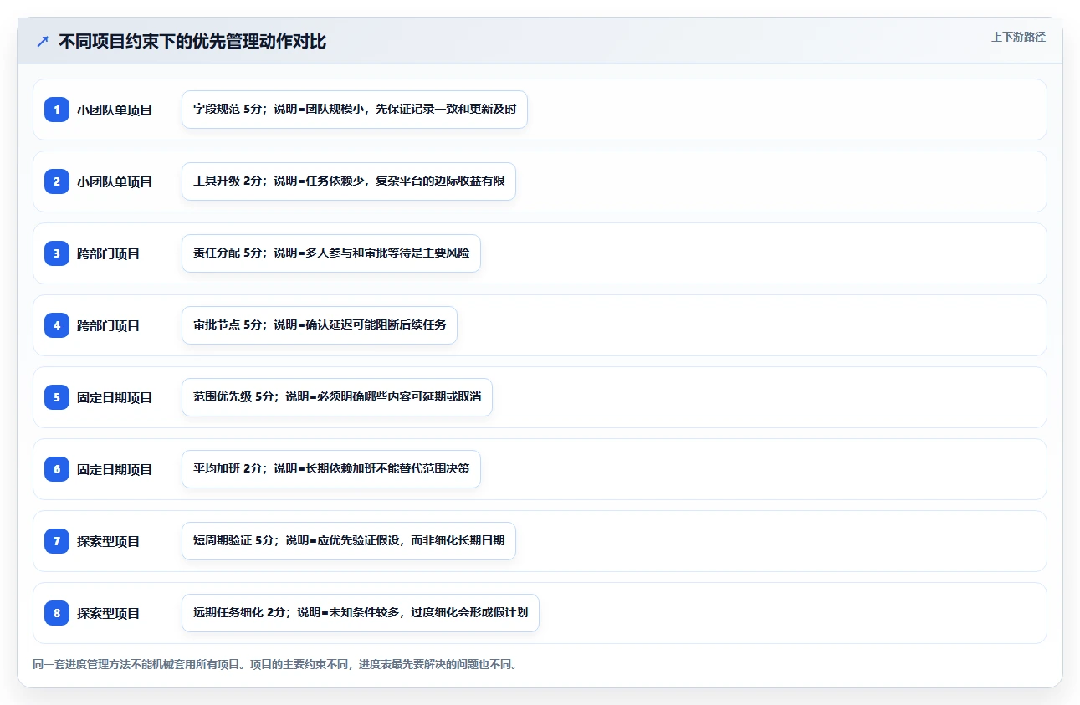This screenshot has height=705, width=1080.
Task: Click 探索型项目 label in row 8
Action: pyautogui.click(x=109, y=613)
